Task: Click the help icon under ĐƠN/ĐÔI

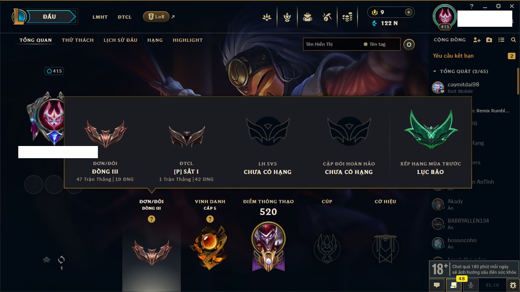Action: click(x=152, y=219)
